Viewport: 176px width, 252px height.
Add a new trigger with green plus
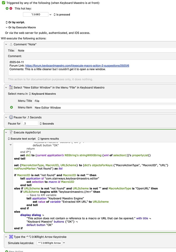7,8
